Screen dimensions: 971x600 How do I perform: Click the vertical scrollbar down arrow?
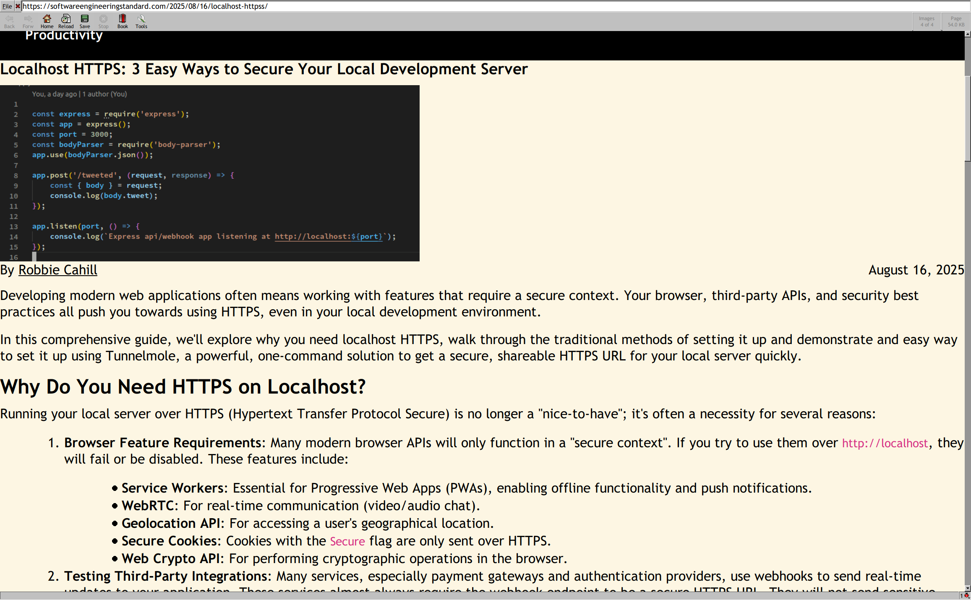pos(967,588)
